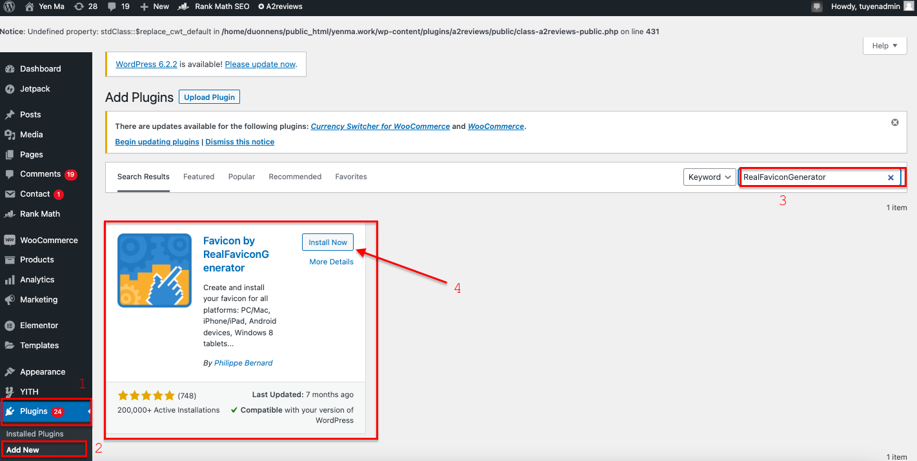The height and width of the screenshot is (461, 917).
Task: Open the Plugins sidebar menu
Action: pos(46,411)
